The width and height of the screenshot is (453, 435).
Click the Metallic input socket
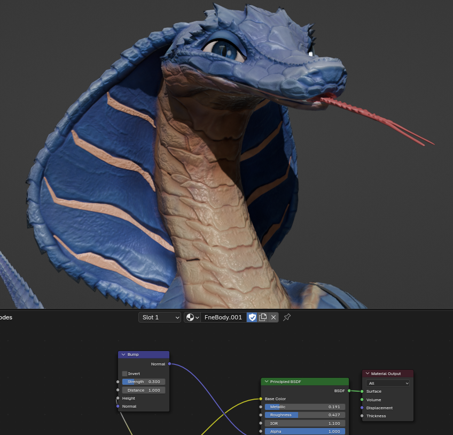click(x=261, y=407)
